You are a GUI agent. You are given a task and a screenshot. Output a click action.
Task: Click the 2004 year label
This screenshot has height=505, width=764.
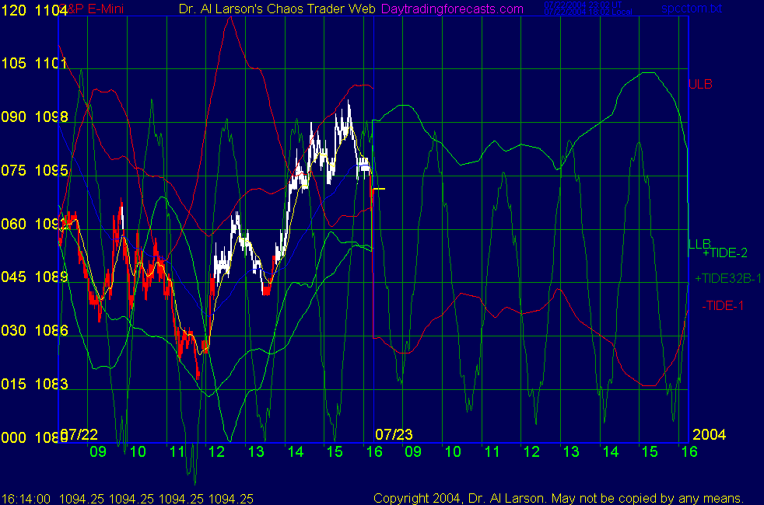709,434
